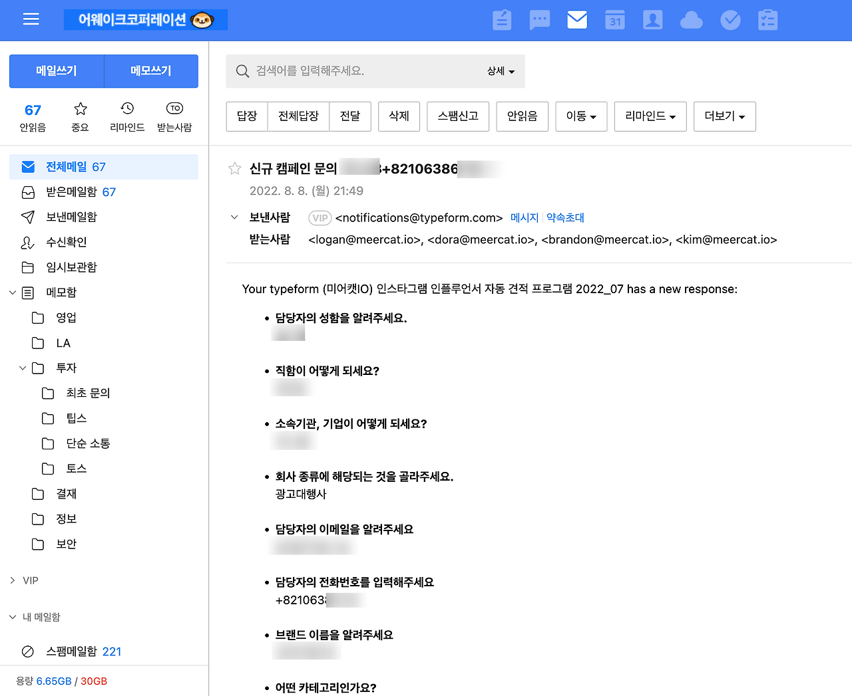
Task: Click sender address notifications@typeform.com
Action: pyautogui.click(x=419, y=218)
